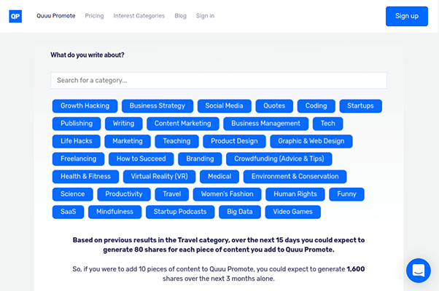Image resolution: width=439 pixels, height=291 pixels.
Task: Choose the Social Media category
Action: 224,106
